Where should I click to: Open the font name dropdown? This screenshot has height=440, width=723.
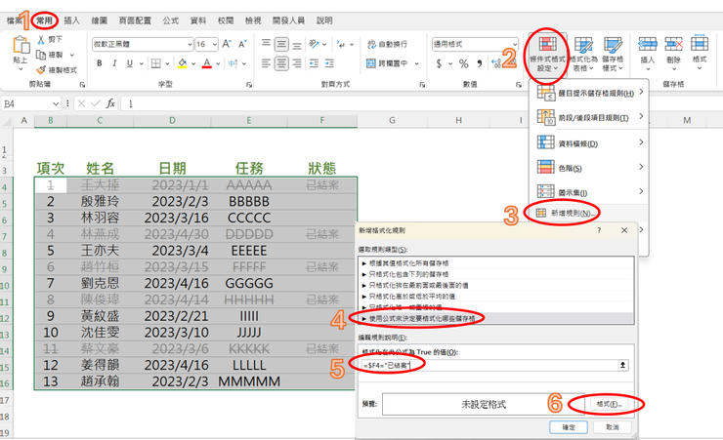click(189, 45)
